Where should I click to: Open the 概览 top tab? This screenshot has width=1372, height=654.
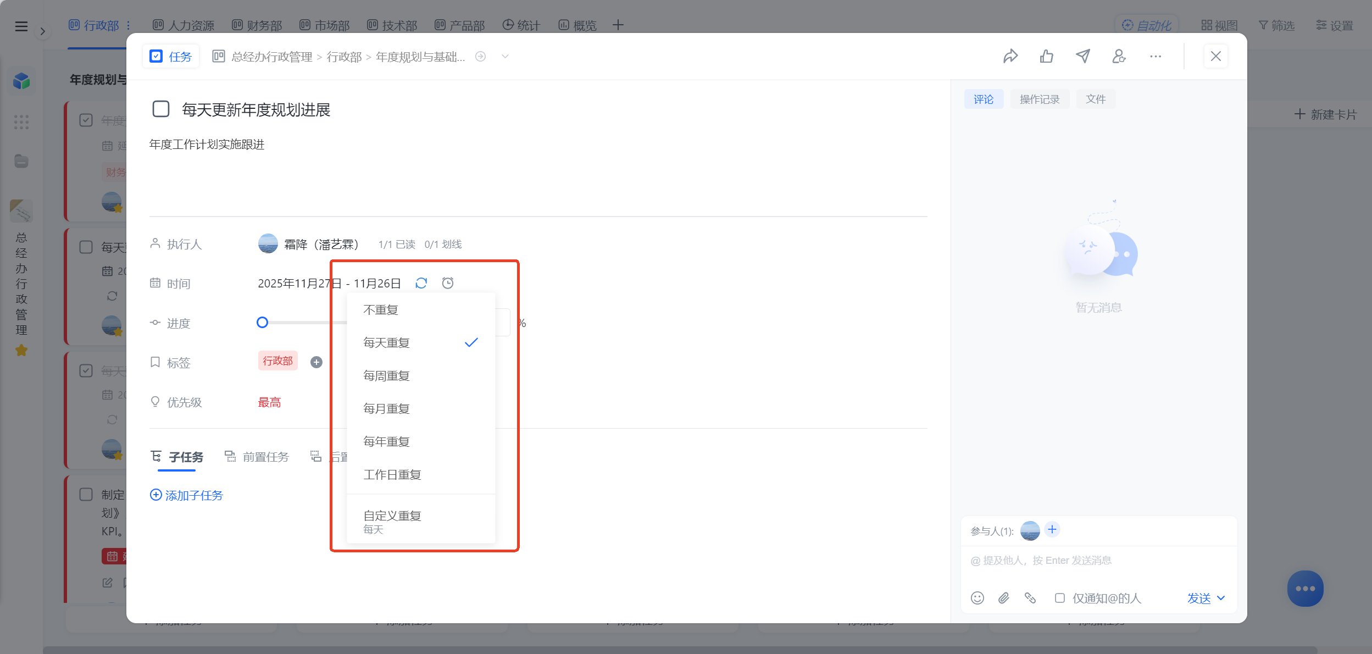(x=577, y=25)
